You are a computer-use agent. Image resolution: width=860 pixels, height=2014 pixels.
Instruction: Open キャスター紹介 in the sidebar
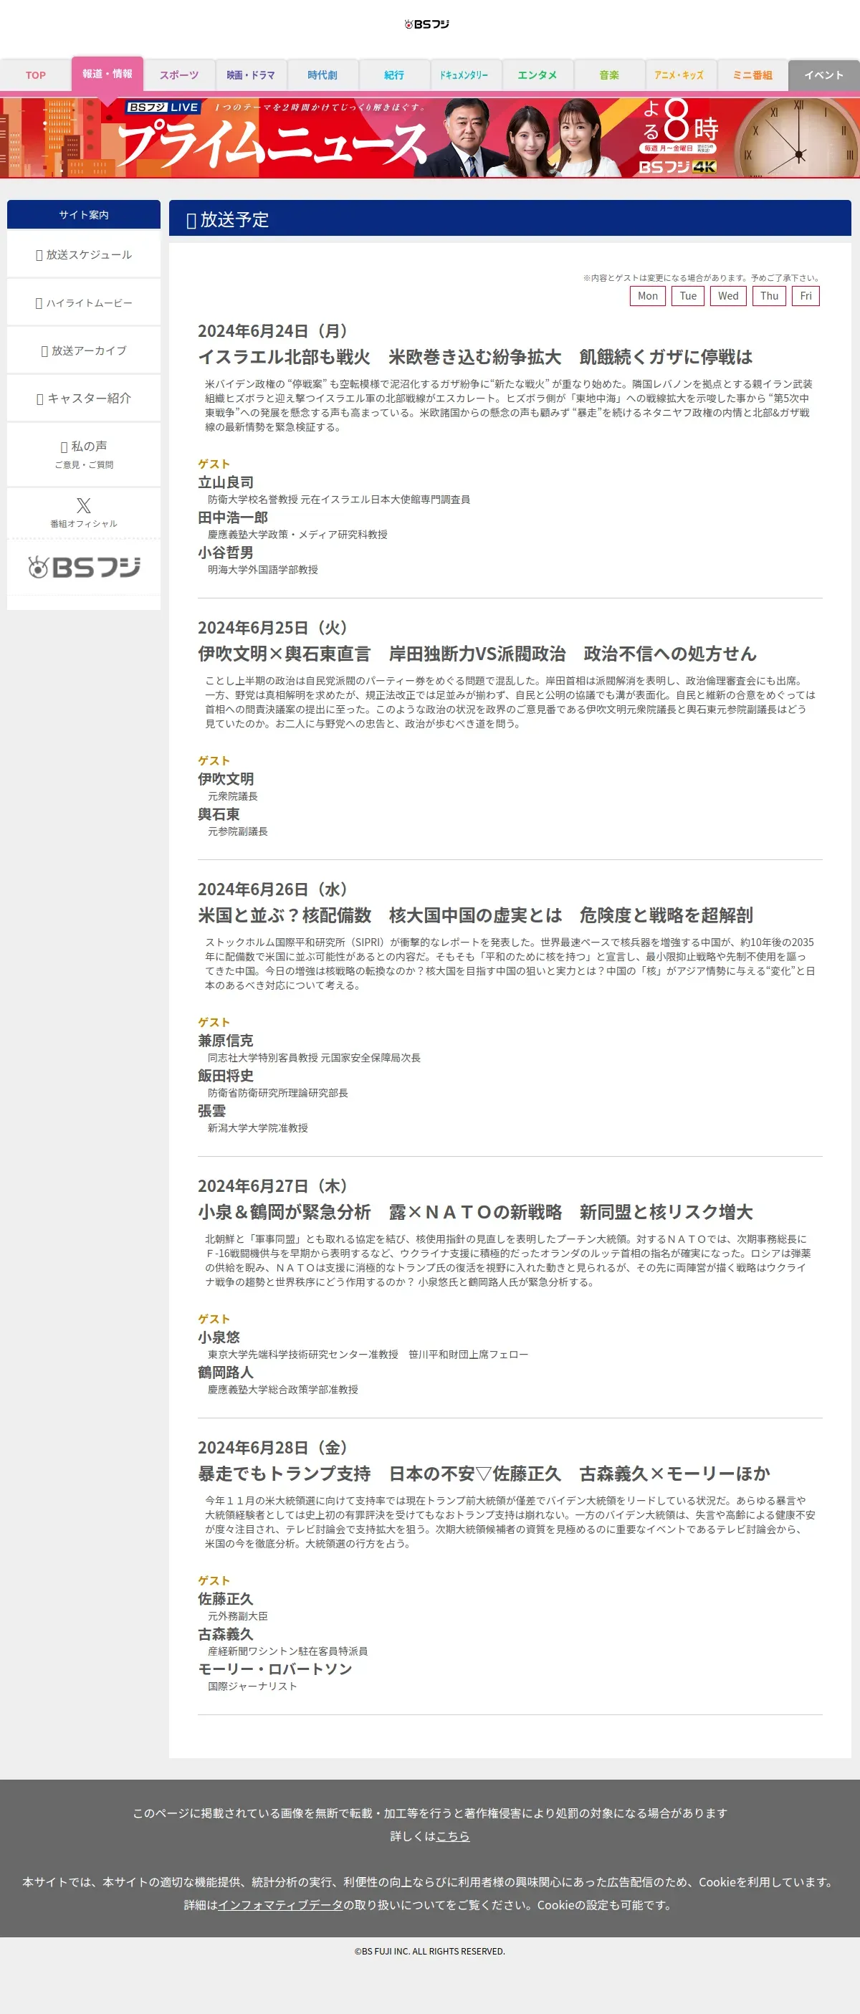click(x=84, y=398)
